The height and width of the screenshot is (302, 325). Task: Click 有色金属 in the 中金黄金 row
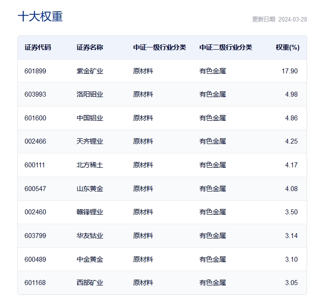tap(213, 259)
